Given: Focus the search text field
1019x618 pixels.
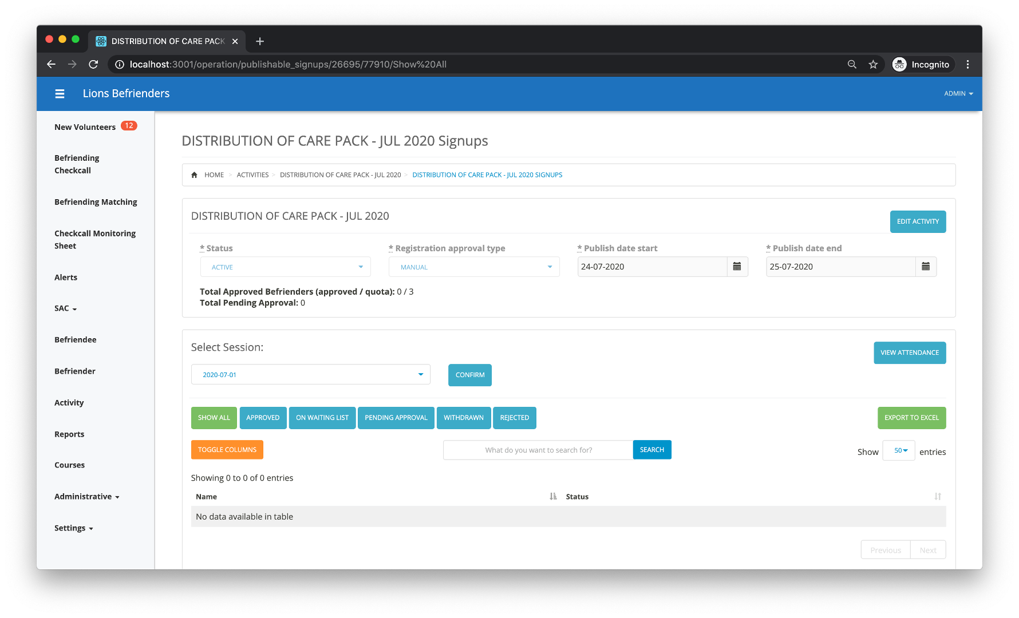Looking at the screenshot, I should coord(538,450).
